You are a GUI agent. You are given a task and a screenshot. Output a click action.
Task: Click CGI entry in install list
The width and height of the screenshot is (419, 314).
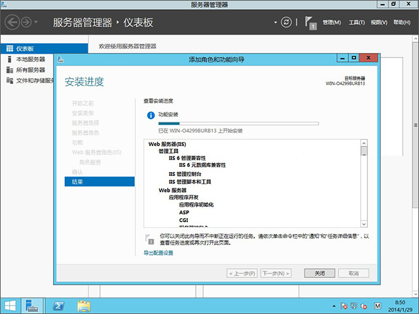pyautogui.click(x=183, y=220)
